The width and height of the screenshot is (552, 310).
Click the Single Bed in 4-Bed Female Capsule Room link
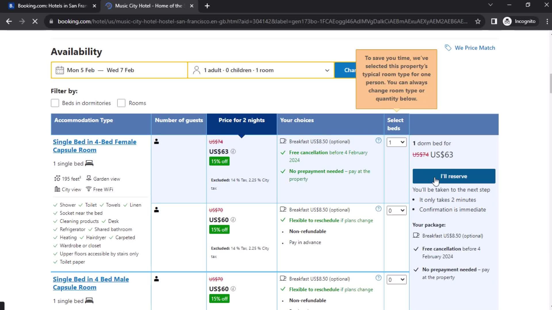click(94, 146)
